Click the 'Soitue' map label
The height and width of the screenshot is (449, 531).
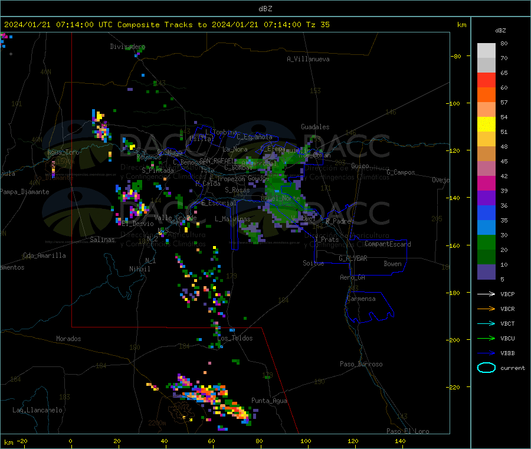pos(313,263)
